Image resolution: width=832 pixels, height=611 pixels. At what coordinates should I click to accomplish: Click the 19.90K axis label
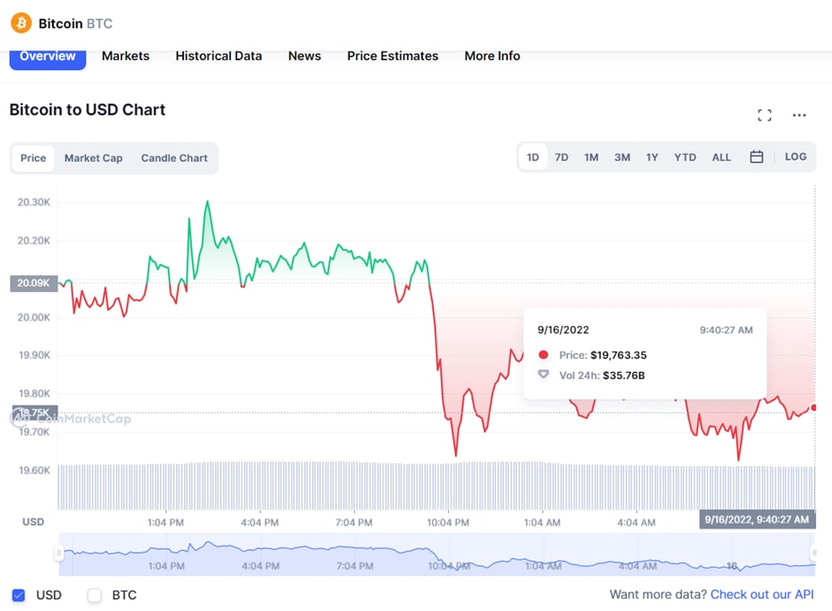click(35, 355)
